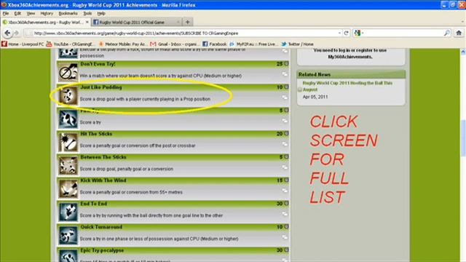Tick the checkbox beside Don't Even Try 25 points

tap(286, 63)
